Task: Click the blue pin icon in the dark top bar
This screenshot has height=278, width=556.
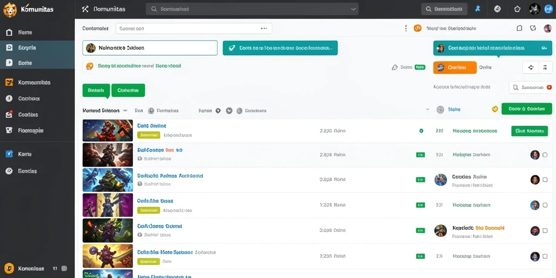Action: coord(478,9)
